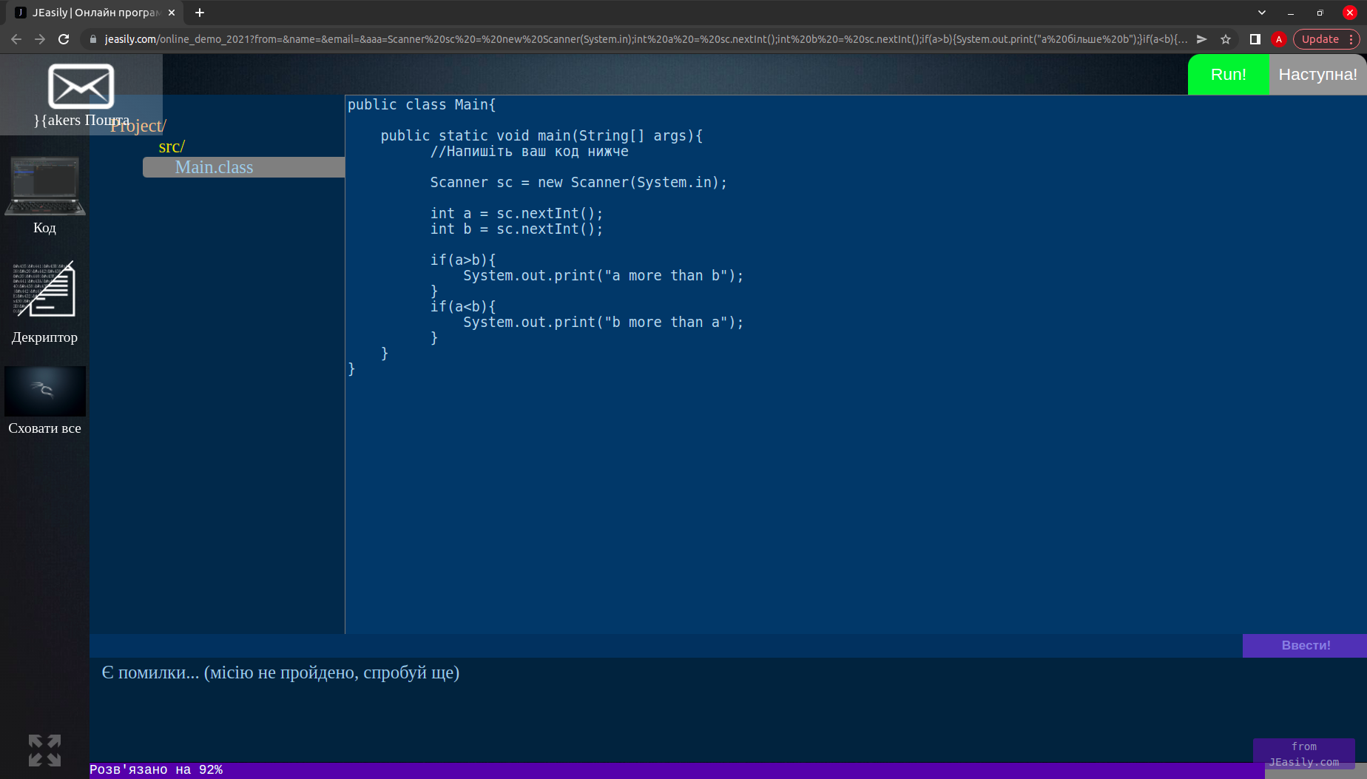1367x779 pixels.
Task: Click the Код laptop icon
Action: [44, 187]
